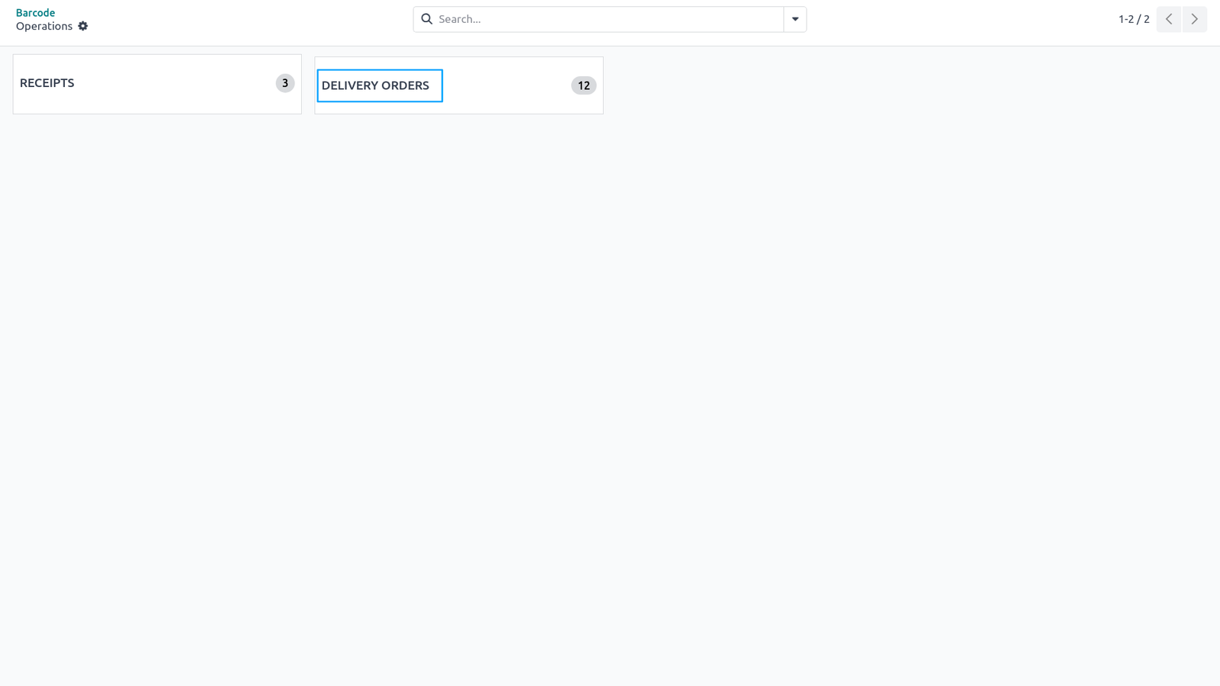Click the Operations page title text
1220x686 pixels.
pos(44,26)
